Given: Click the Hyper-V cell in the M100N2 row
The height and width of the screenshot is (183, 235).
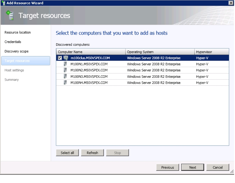Looking at the screenshot, I should click(x=202, y=70).
